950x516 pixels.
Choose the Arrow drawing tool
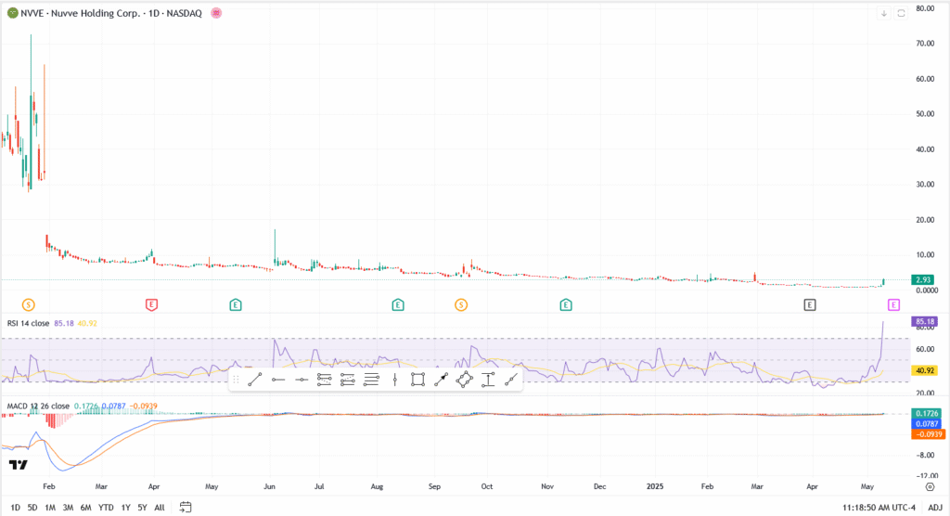pos(442,380)
